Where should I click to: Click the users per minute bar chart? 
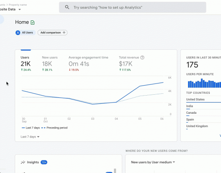pyautogui.click(x=204, y=83)
